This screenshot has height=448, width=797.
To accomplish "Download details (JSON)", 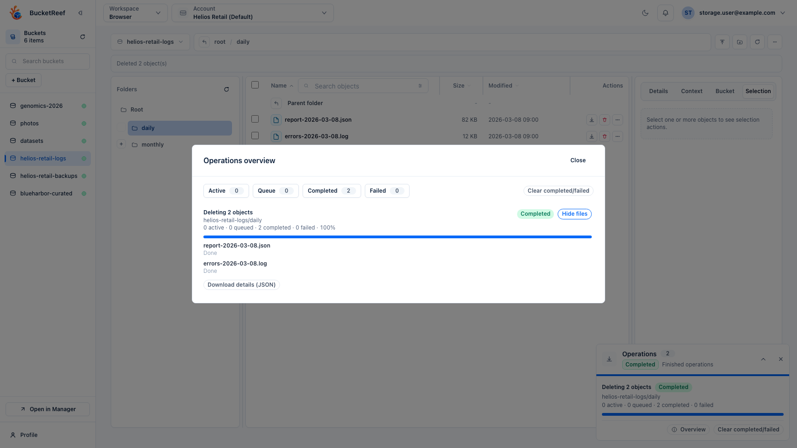I will pos(242,285).
